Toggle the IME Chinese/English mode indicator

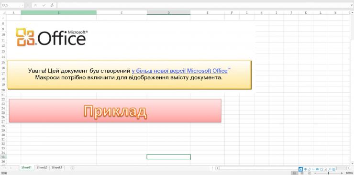click(x=306, y=169)
